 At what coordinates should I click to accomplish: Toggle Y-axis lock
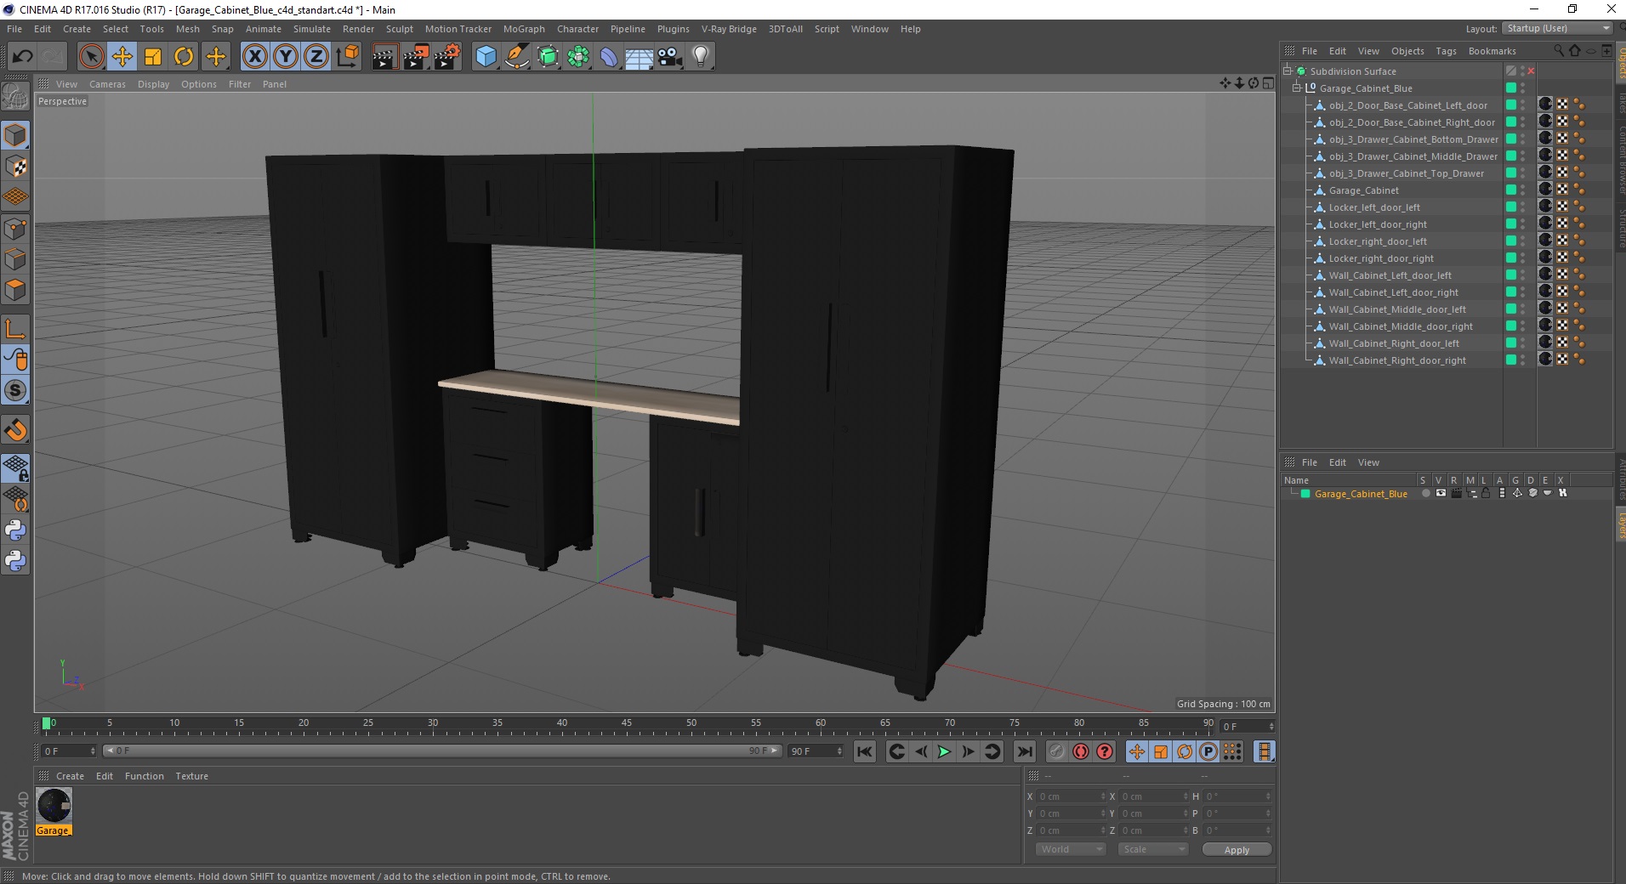click(286, 57)
